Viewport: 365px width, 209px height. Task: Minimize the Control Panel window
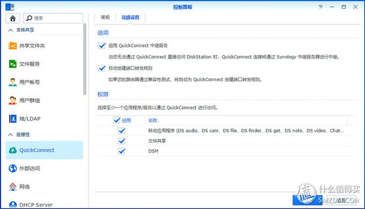332,7
